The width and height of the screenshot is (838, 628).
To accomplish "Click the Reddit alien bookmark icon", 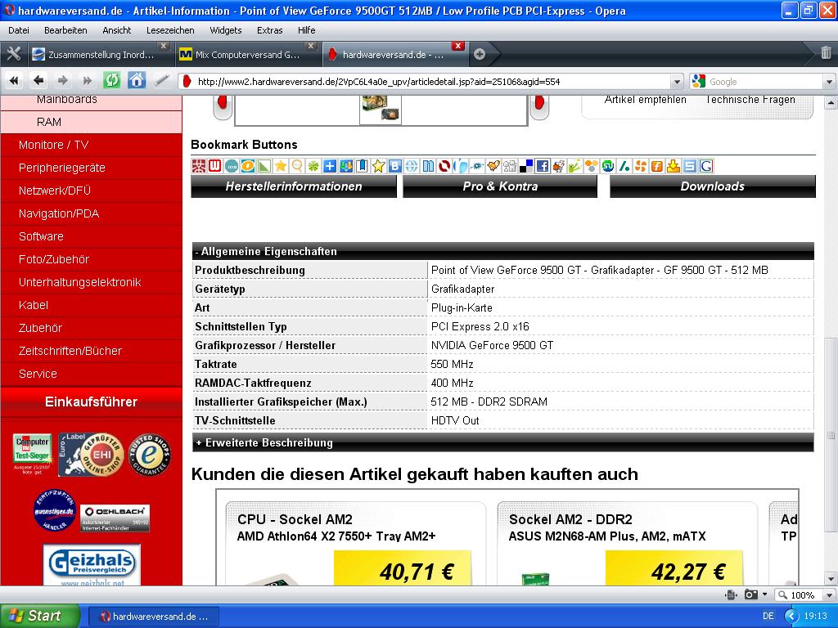I will pos(559,166).
